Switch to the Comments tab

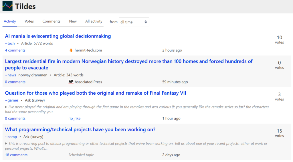[52, 21]
